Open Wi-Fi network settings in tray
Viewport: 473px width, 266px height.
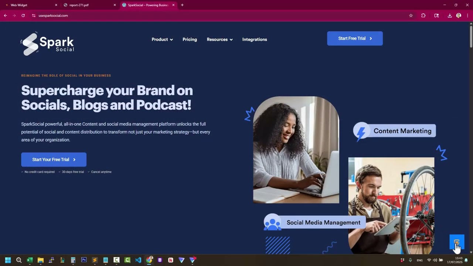(429, 260)
